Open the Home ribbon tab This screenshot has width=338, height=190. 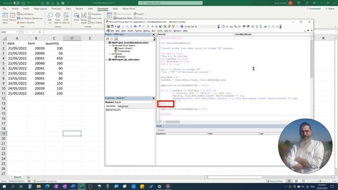click(x=15, y=8)
